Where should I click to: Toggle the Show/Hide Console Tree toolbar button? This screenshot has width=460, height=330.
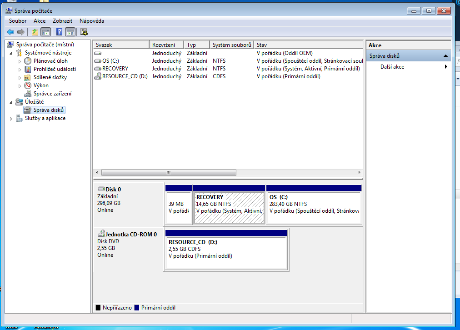pos(45,32)
